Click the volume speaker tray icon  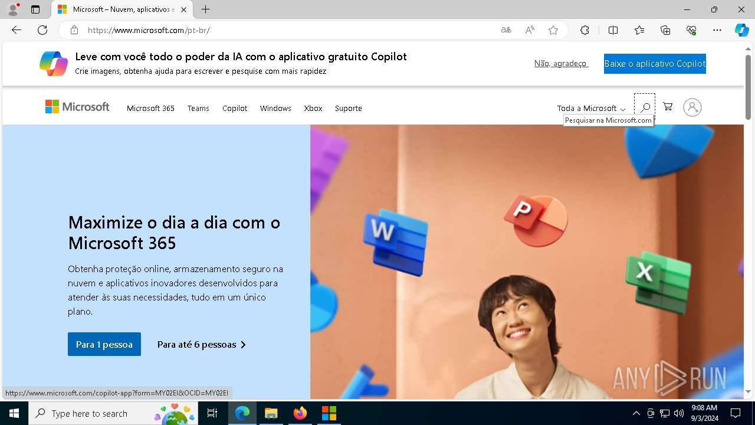[679, 413]
